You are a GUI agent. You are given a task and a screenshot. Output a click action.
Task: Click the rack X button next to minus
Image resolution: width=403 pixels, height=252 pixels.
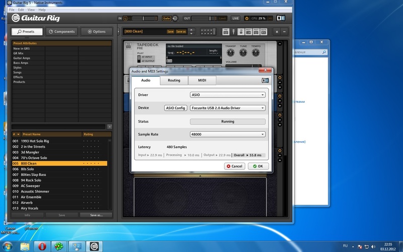click(277, 32)
